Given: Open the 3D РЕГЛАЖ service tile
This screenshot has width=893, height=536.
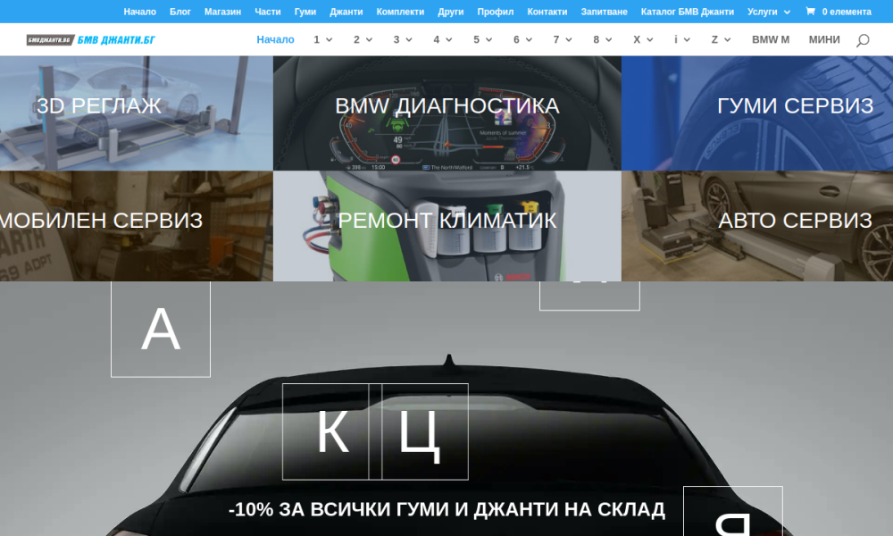Looking at the screenshot, I should click(x=136, y=113).
